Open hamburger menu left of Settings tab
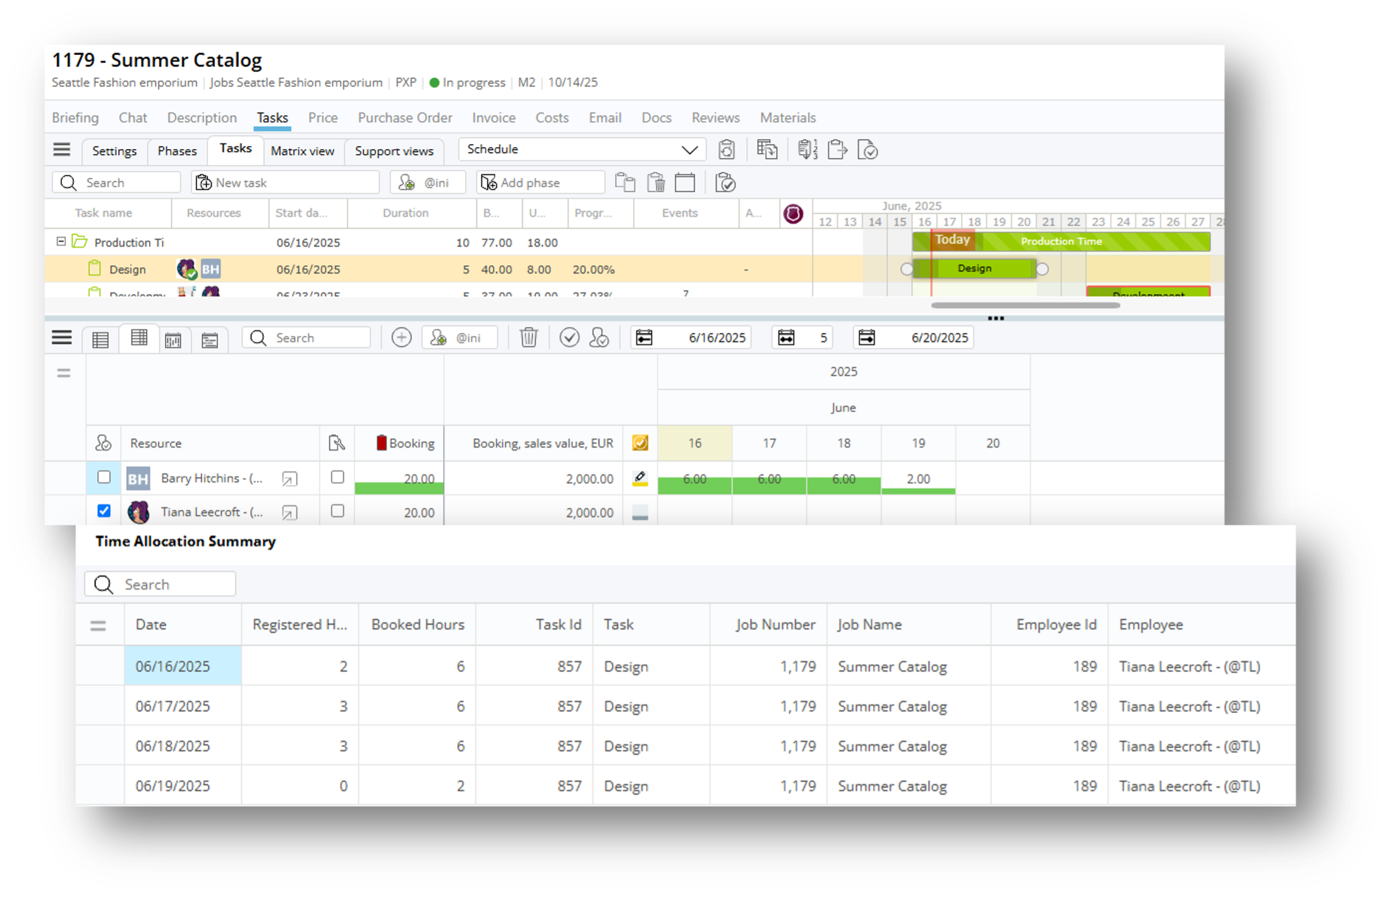Viewport: 1390px width, 900px height. [62, 150]
